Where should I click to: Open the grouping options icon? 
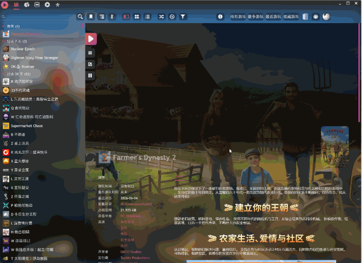pos(101,17)
